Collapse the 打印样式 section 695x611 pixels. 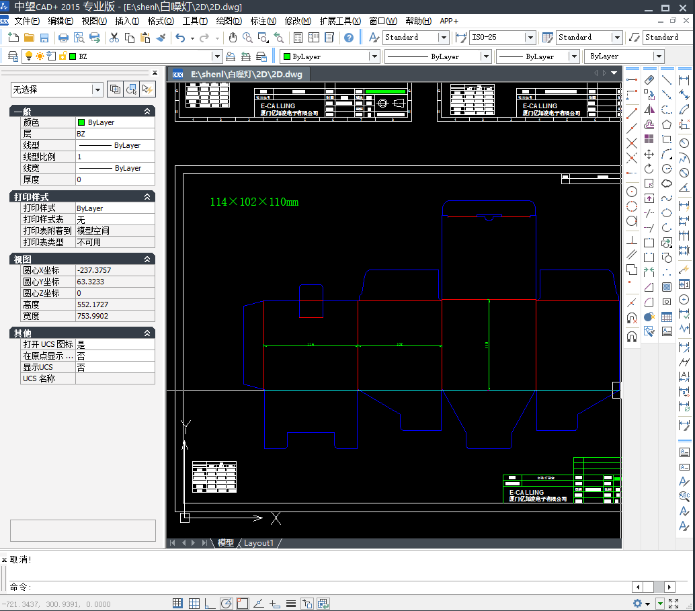pos(147,197)
